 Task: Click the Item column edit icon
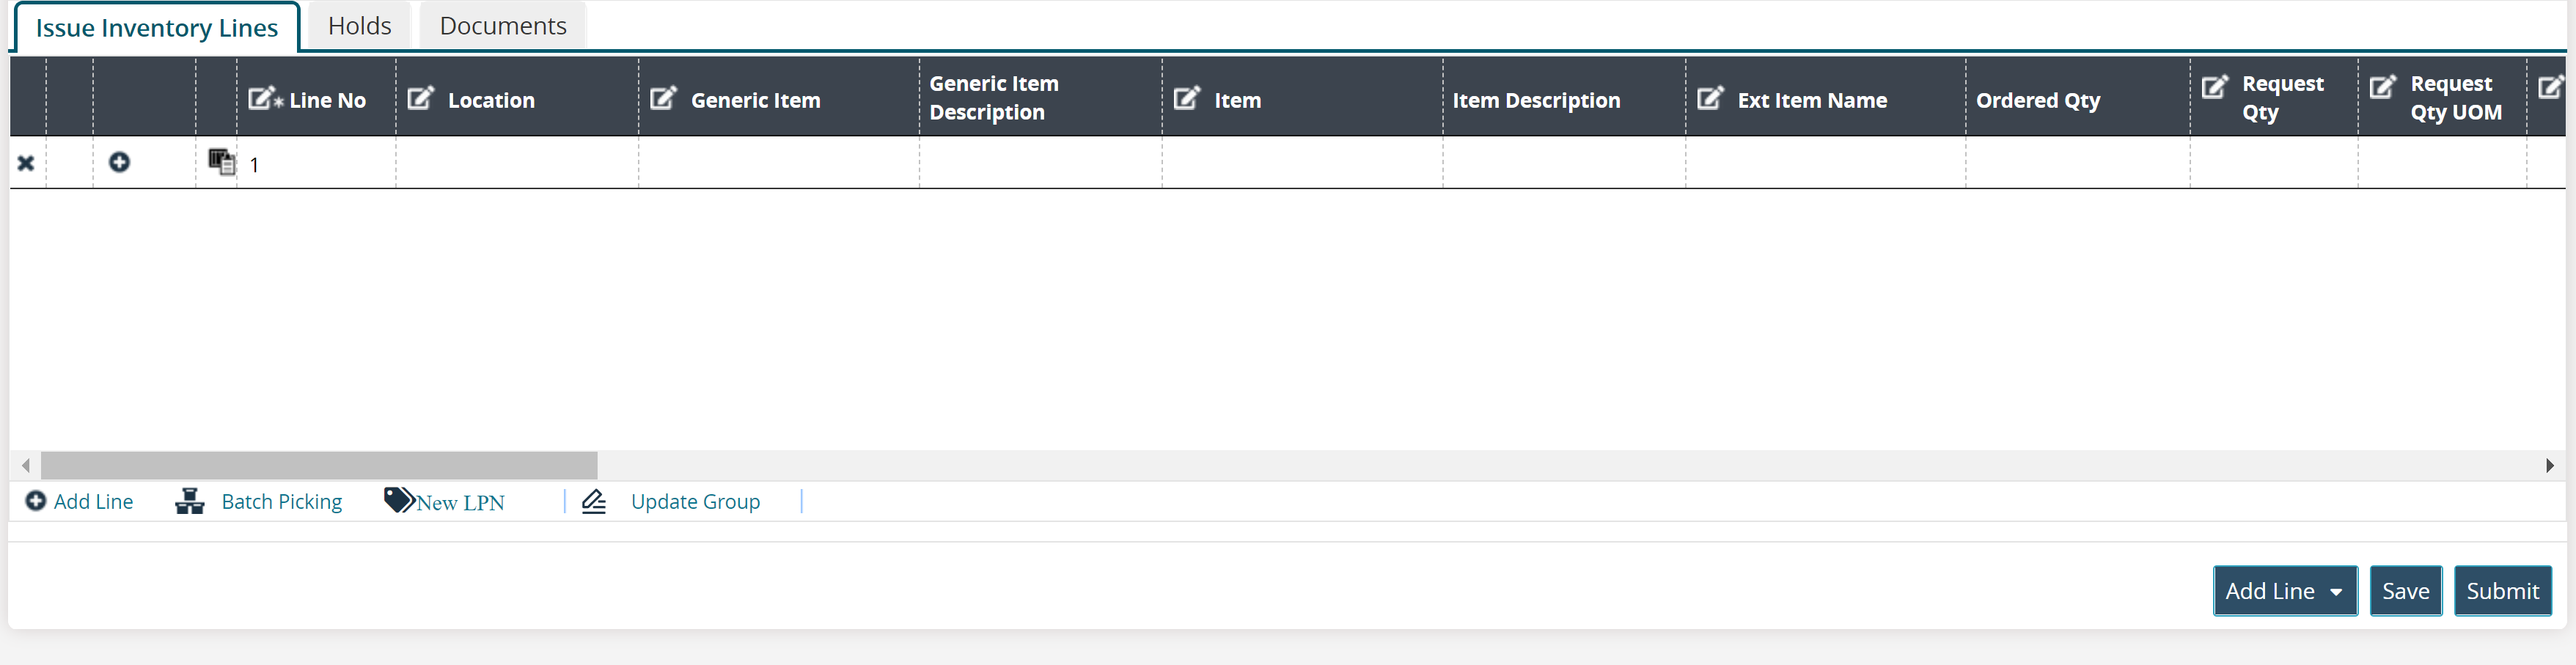coord(1186,99)
